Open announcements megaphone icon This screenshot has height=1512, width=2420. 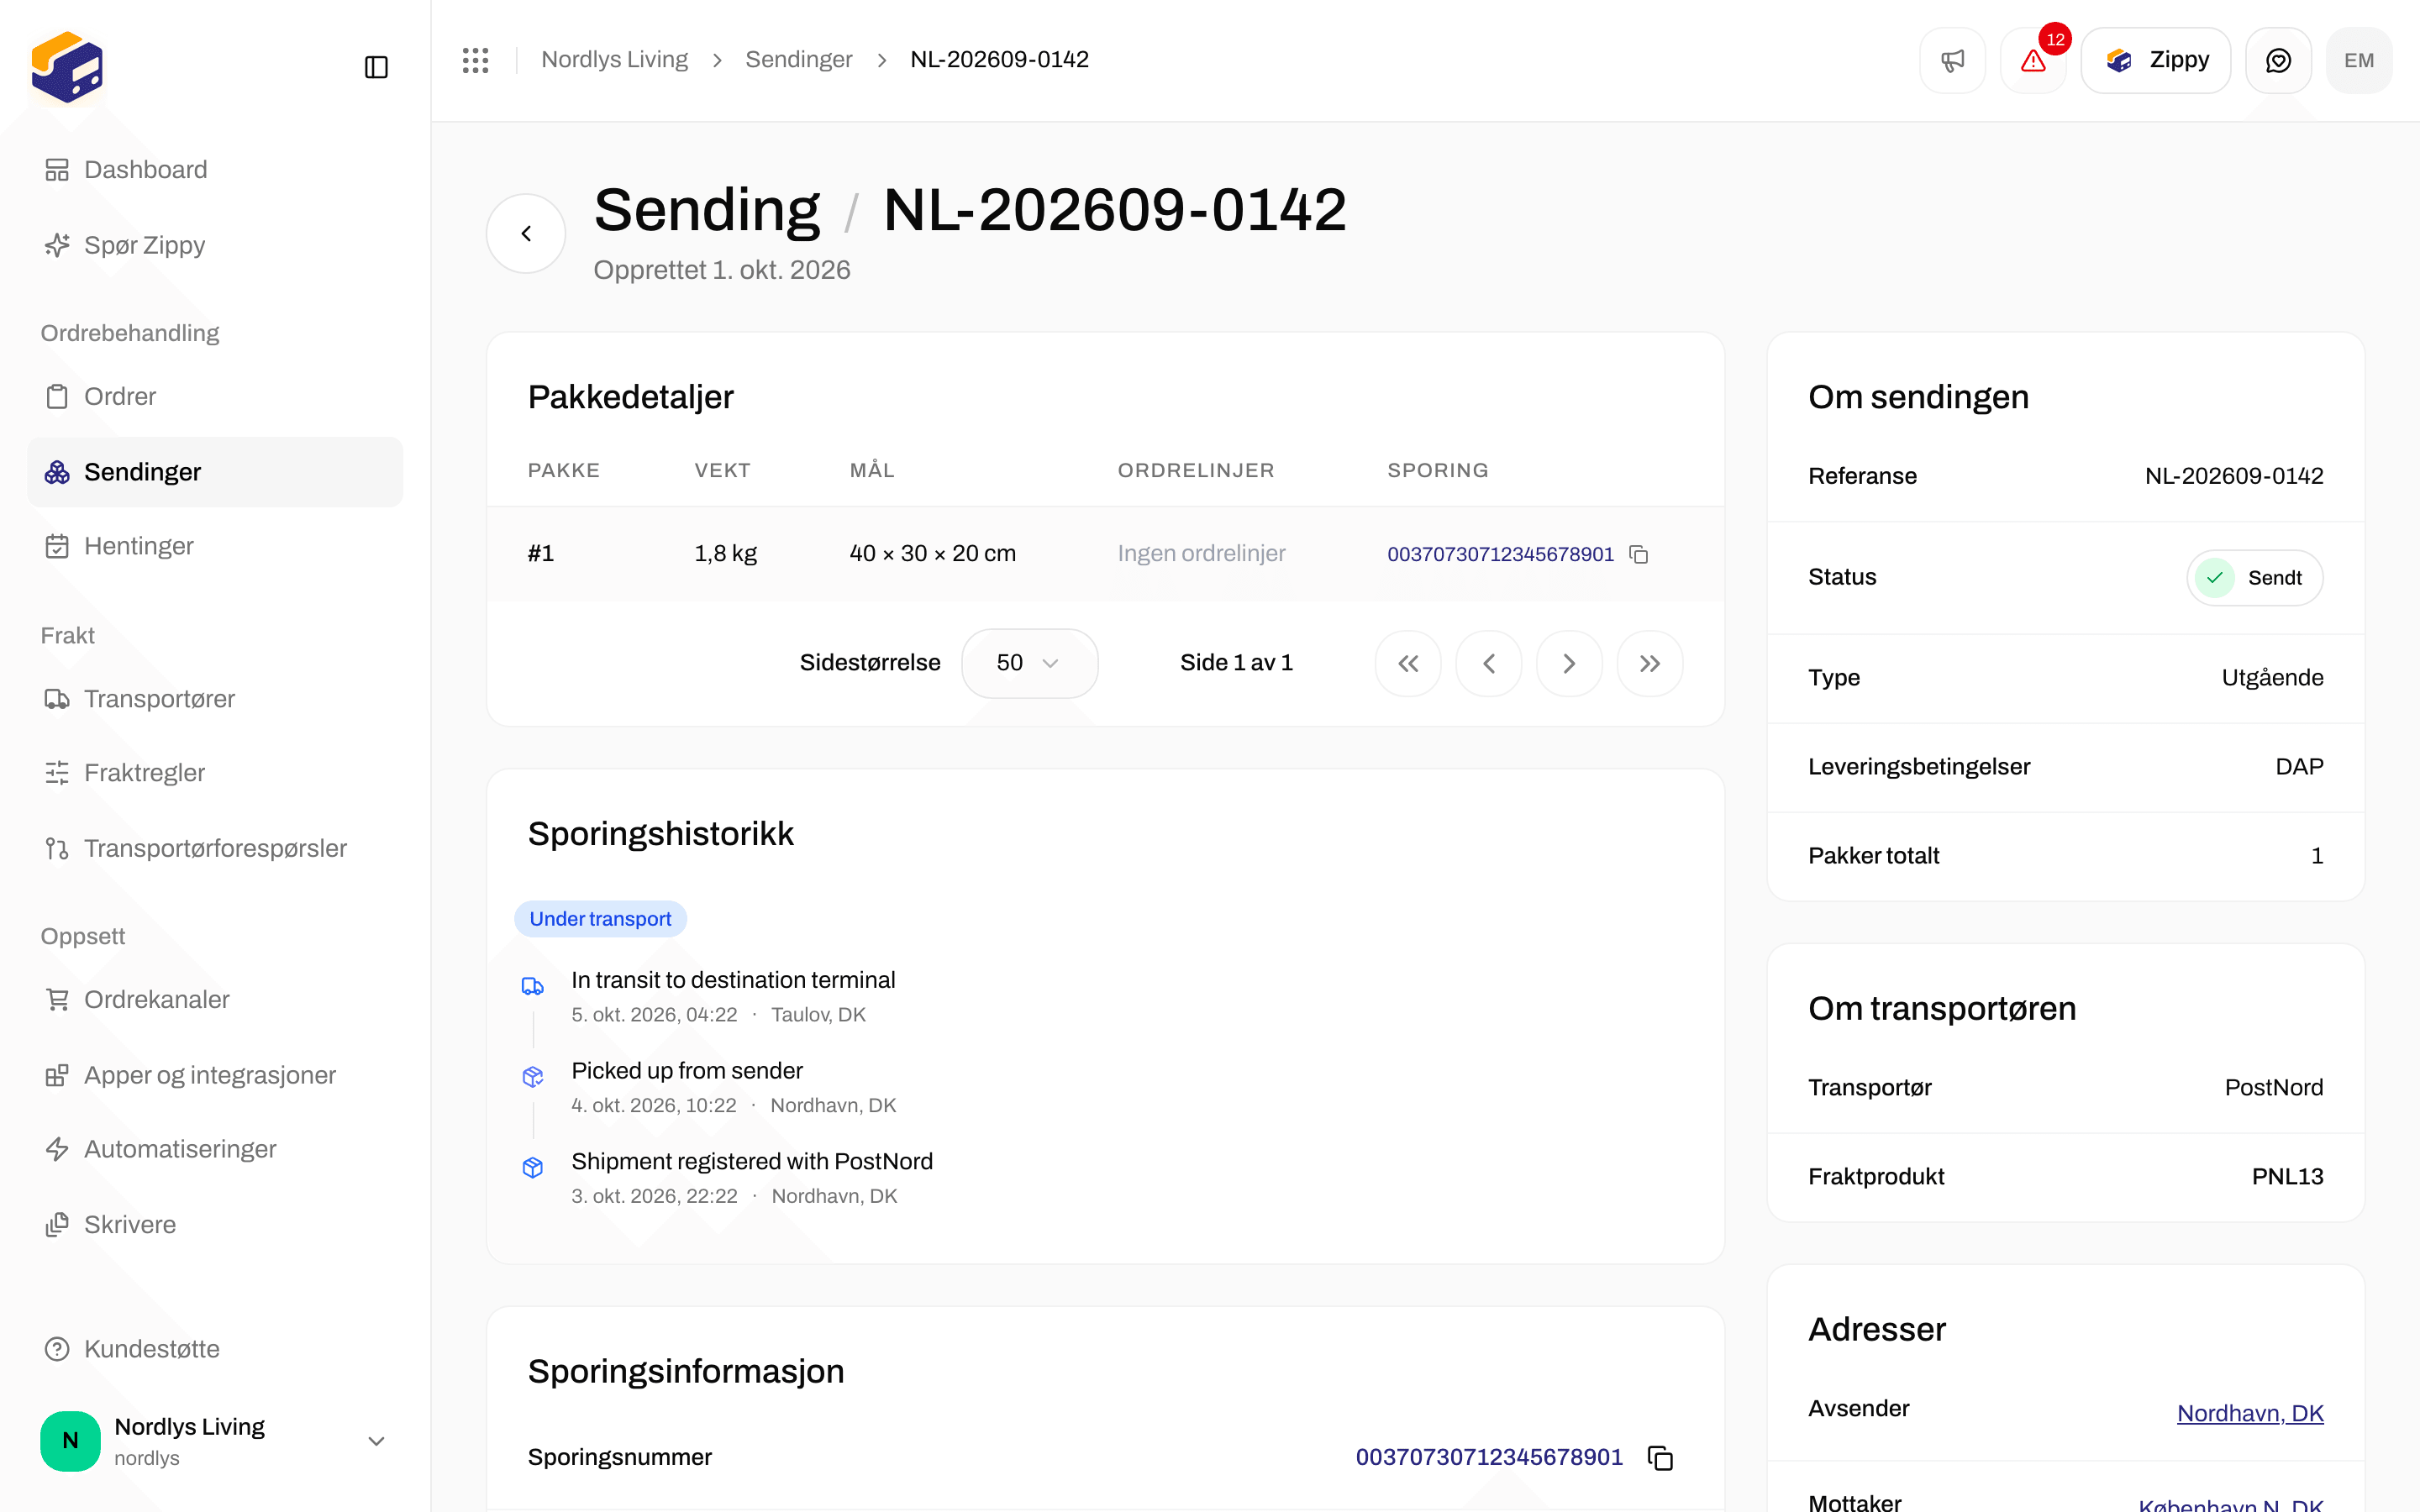(x=1952, y=60)
